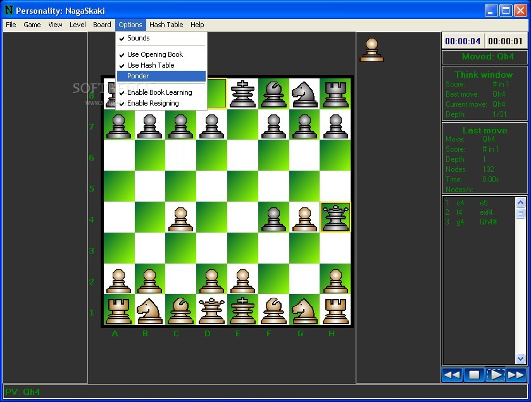
Task: Select the black knight on g8
Action: tap(304, 94)
